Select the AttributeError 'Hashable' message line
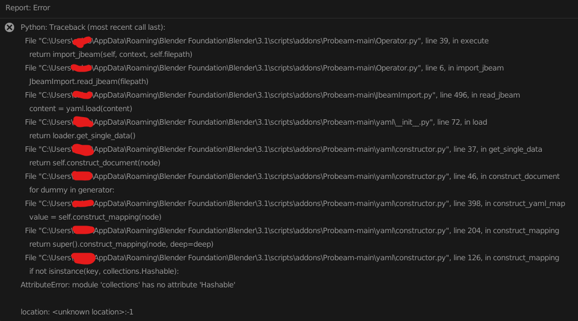578x321 pixels. pyautogui.click(x=128, y=285)
